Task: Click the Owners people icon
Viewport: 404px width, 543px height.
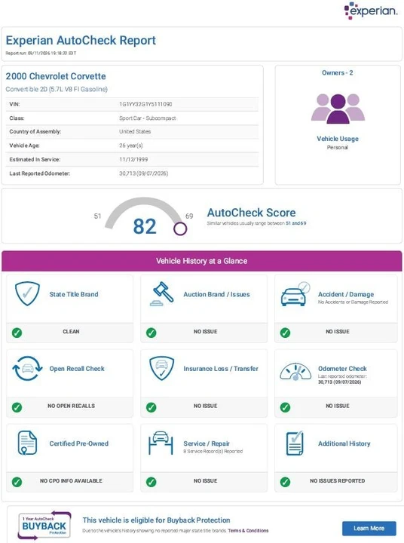Action: (338, 109)
